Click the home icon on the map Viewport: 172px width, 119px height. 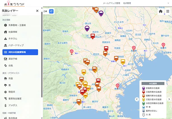click(161, 11)
